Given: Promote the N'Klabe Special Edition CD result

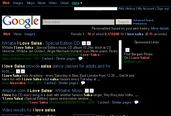Looking at the screenshot, I should tap(84, 43).
